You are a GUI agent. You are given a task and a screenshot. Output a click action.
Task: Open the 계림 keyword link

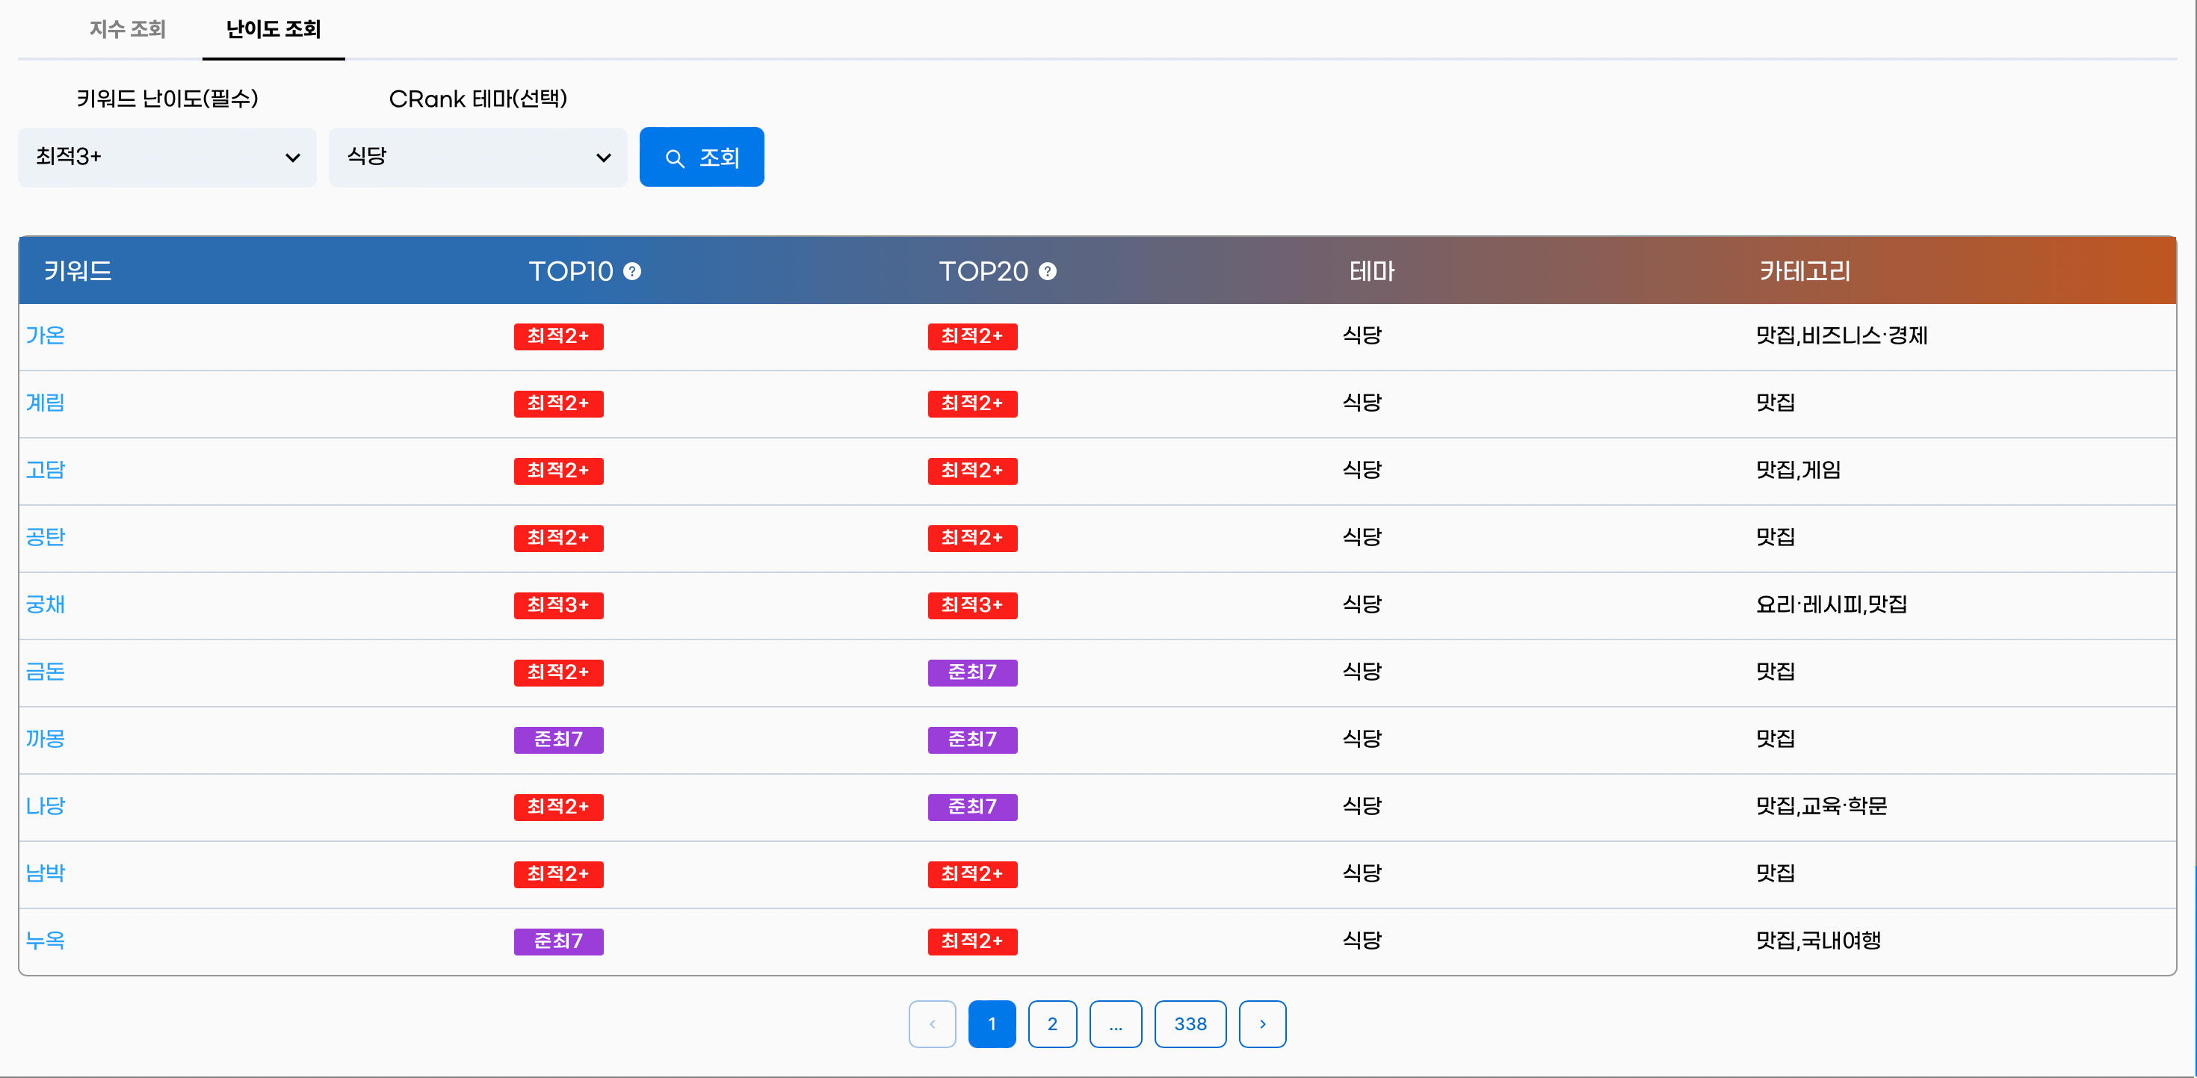(45, 403)
